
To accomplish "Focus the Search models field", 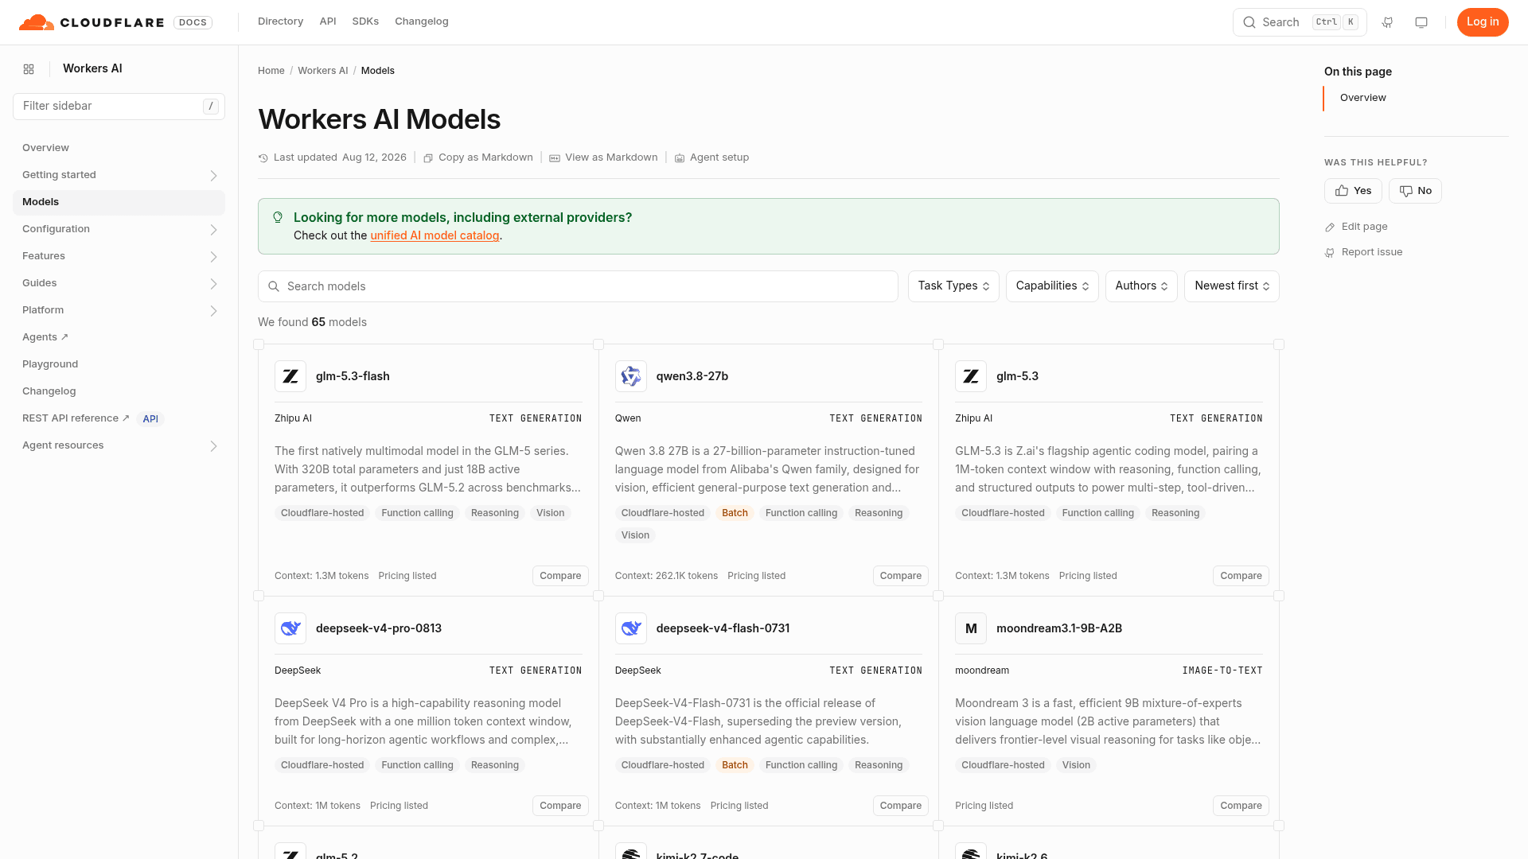I will click(x=578, y=286).
